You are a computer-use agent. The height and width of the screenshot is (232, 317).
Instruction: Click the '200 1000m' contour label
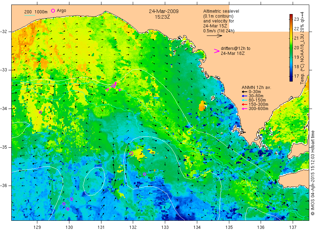coord(36,12)
